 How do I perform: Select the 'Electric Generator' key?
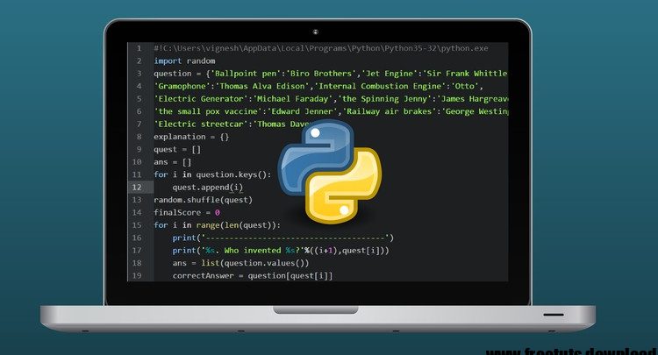[201, 99]
